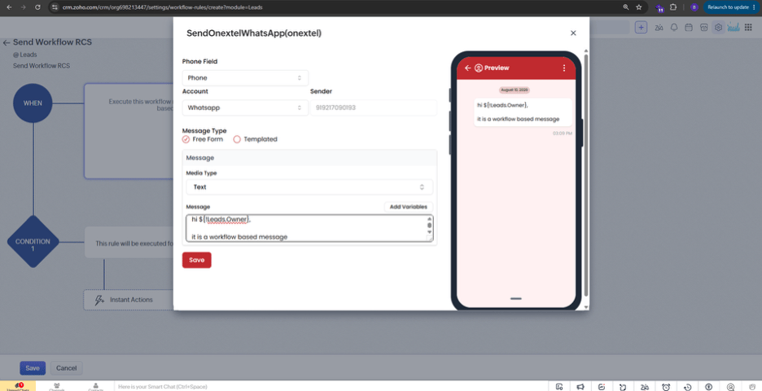Reload the page in the browser
Image resolution: width=762 pixels, height=391 pixels.
coord(38,7)
